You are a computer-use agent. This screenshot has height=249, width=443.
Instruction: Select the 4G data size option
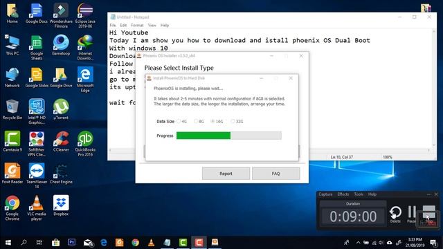pyautogui.click(x=181, y=122)
